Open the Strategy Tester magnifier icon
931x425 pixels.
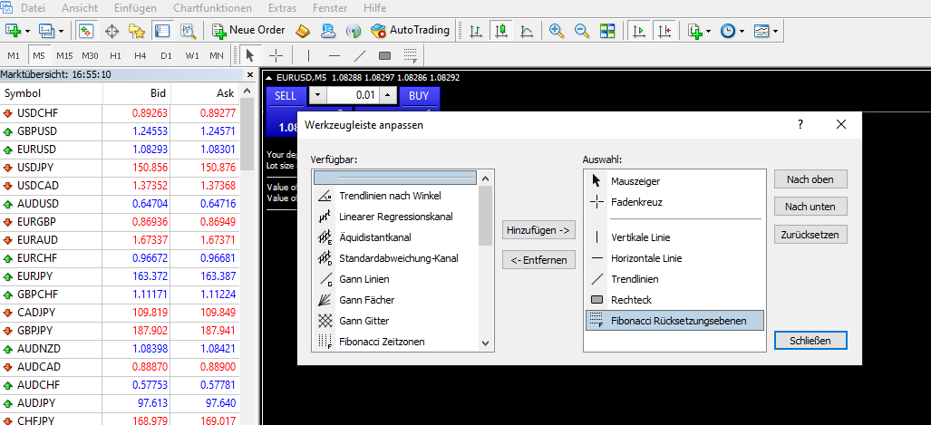(188, 30)
